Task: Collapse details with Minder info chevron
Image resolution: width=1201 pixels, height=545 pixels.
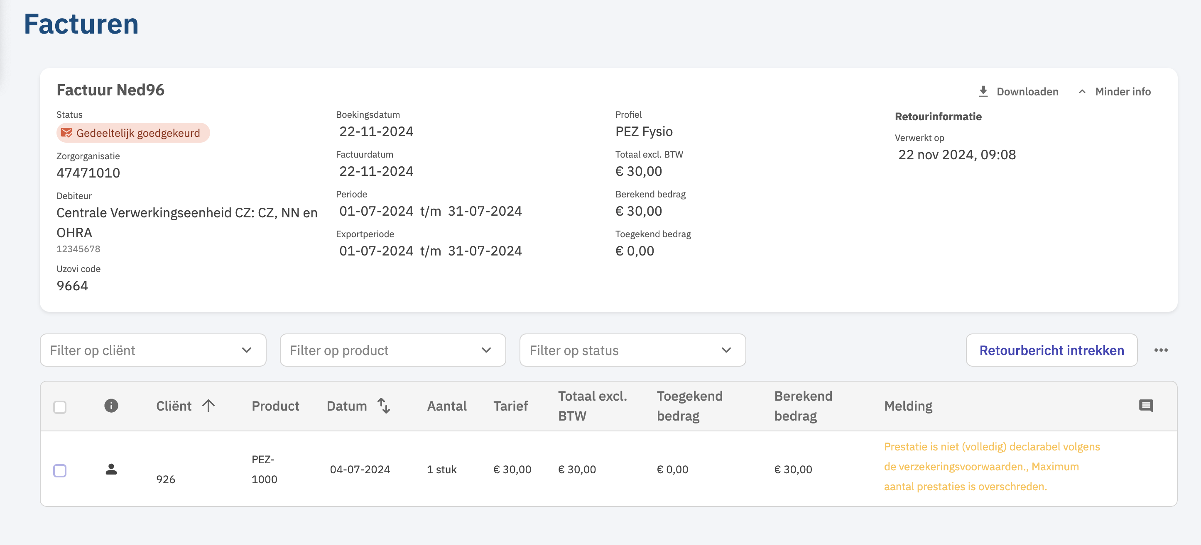Action: (x=1082, y=92)
